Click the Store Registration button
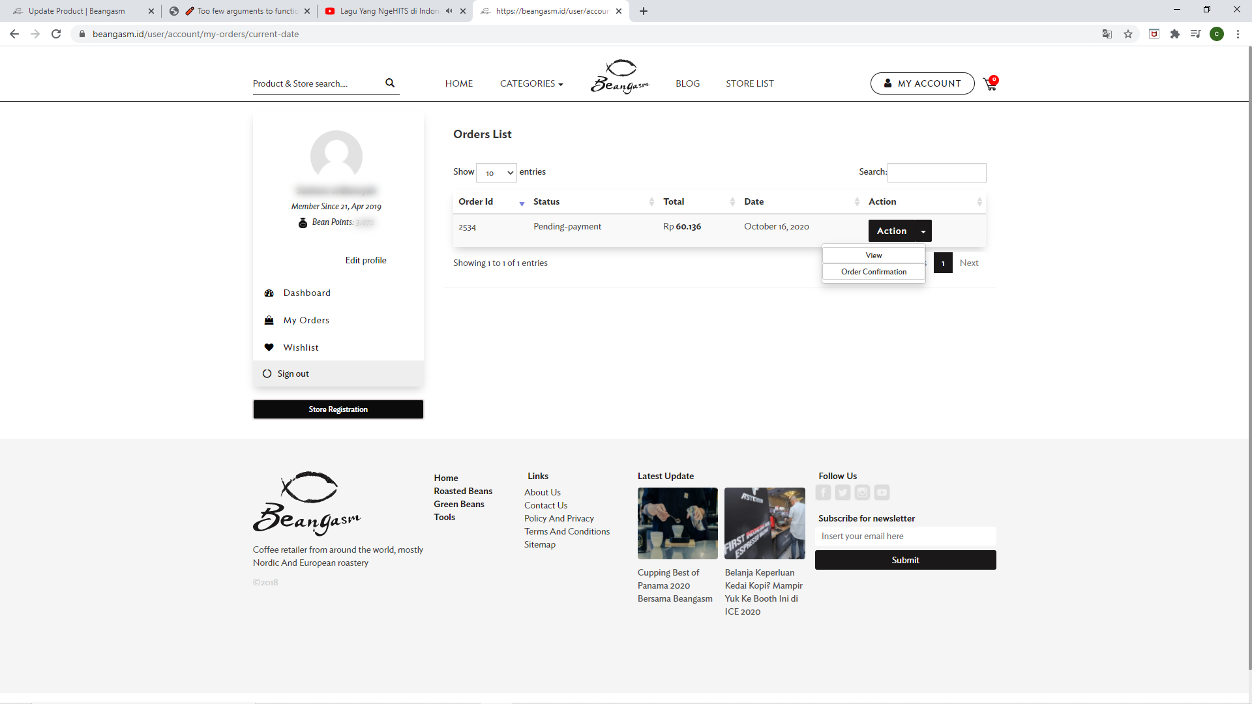 338,409
